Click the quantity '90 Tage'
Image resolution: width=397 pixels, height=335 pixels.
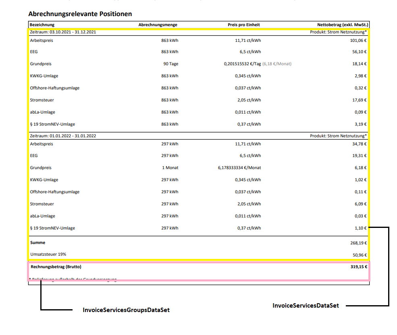pos(171,64)
